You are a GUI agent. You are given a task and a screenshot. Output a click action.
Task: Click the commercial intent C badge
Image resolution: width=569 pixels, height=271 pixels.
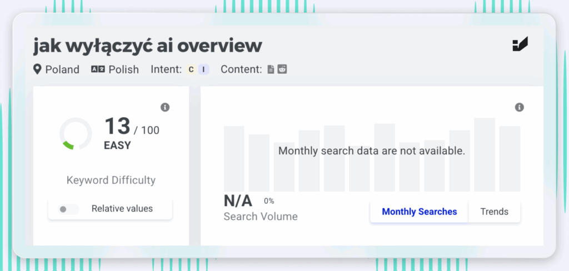tap(191, 69)
